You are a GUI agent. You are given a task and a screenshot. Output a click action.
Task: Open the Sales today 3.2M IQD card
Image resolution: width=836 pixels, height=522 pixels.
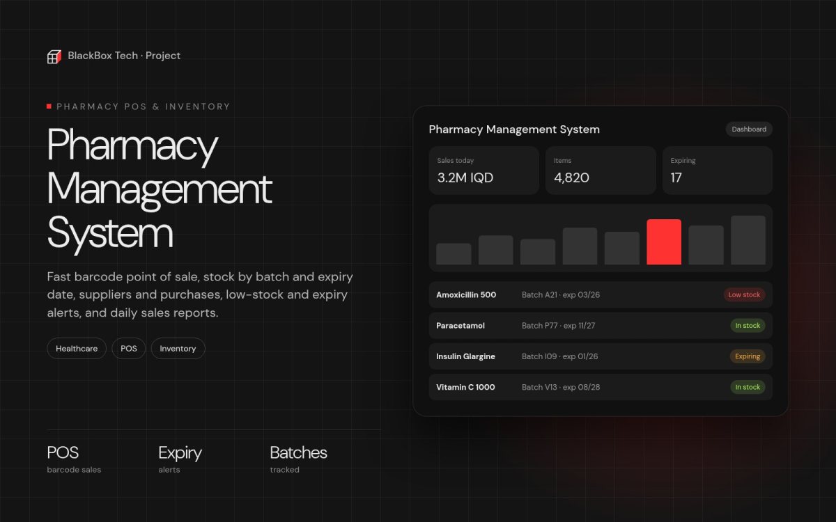tap(484, 170)
